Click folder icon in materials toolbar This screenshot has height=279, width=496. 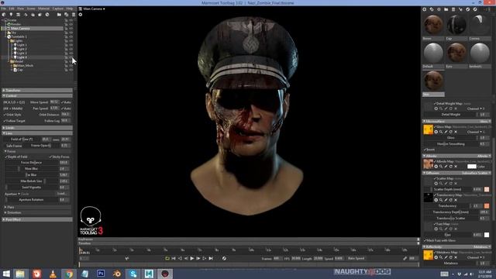click(x=446, y=9)
